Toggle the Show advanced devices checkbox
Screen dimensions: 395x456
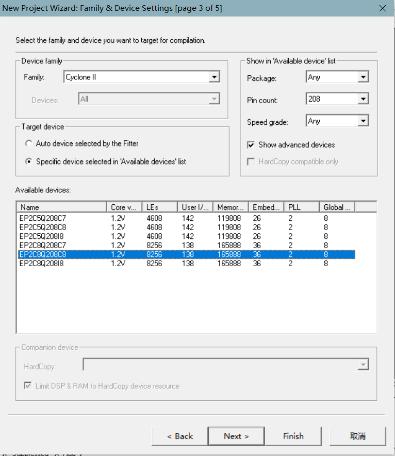[x=251, y=145]
